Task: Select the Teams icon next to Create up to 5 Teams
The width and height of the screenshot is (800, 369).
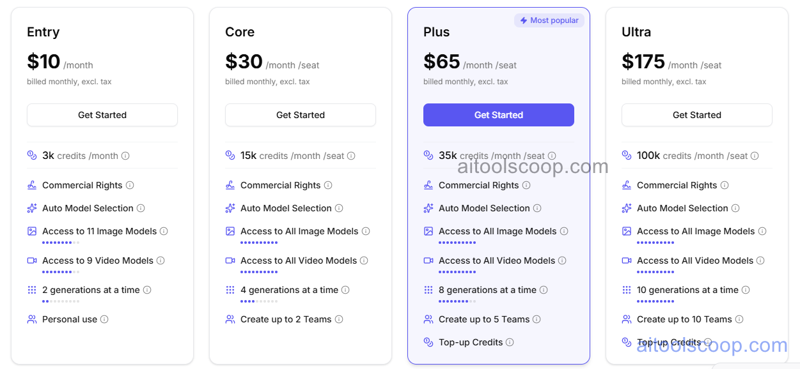Action: [428, 319]
